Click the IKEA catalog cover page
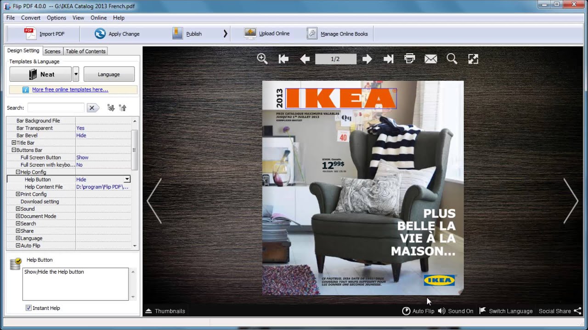 click(363, 188)
